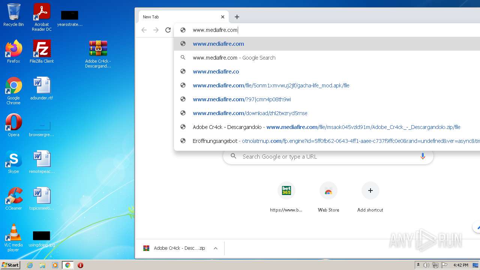Open Firefox desktop shortcut

(x=13, y=52)
